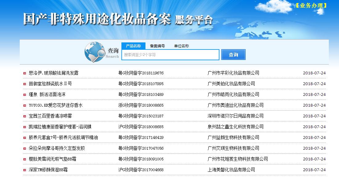Click red arrow bullet beside 宝茜兰百里香清凉喷雾
The height and width of the screenshot is (177, 339).
pos(25,116)
